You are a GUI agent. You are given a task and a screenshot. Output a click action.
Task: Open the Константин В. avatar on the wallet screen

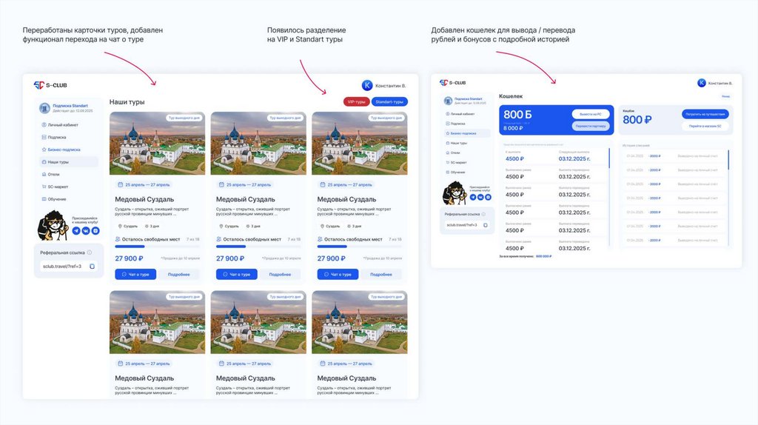point(702,83)
